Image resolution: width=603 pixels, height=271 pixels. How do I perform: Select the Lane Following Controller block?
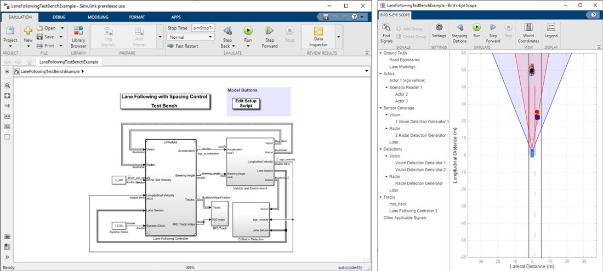[170, 188]
